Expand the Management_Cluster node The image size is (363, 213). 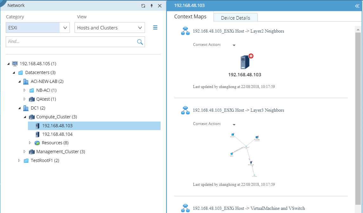tap(24, 152)
